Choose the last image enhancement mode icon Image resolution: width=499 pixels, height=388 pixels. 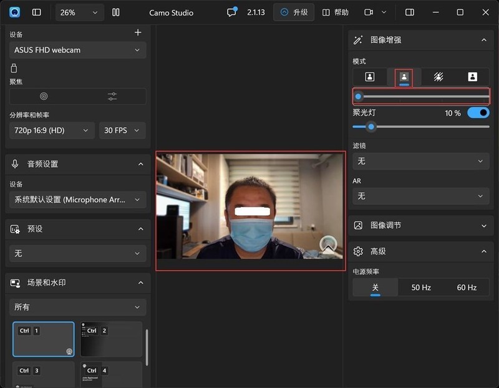coord(472,77)
